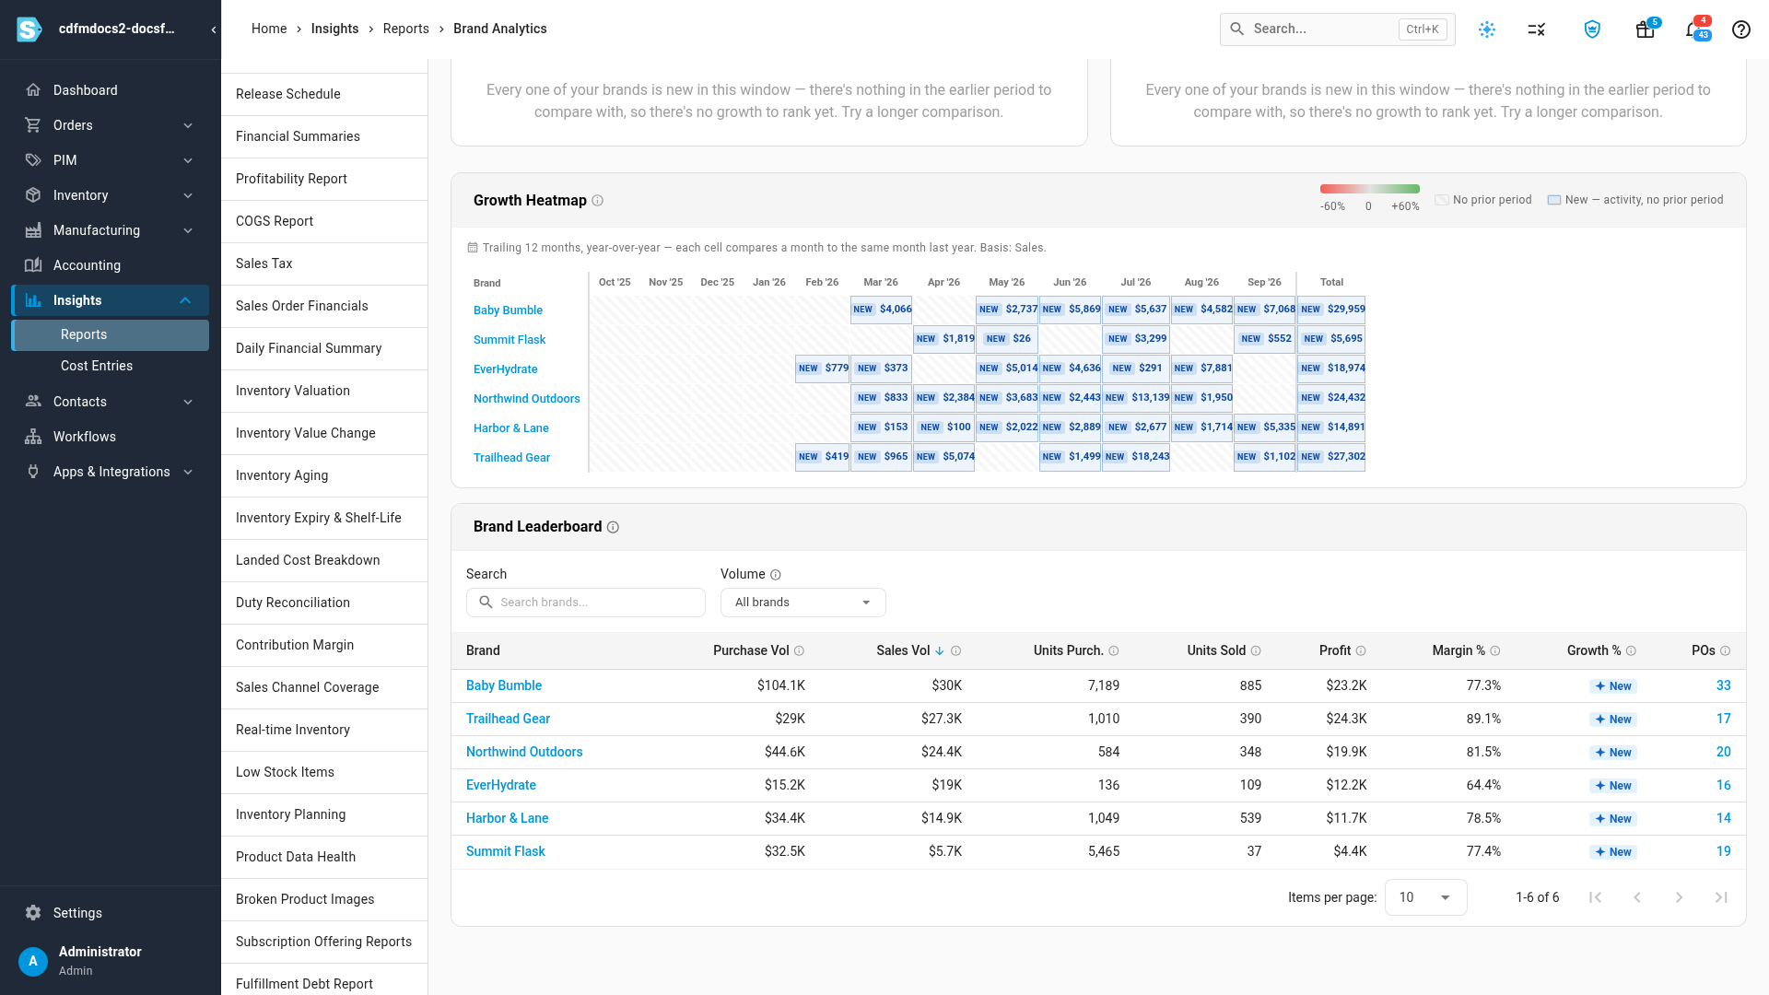Viewport: 1769px width, 995px height.
Task: Click the Volume filter info icon
Action: [x=776, y=575]
